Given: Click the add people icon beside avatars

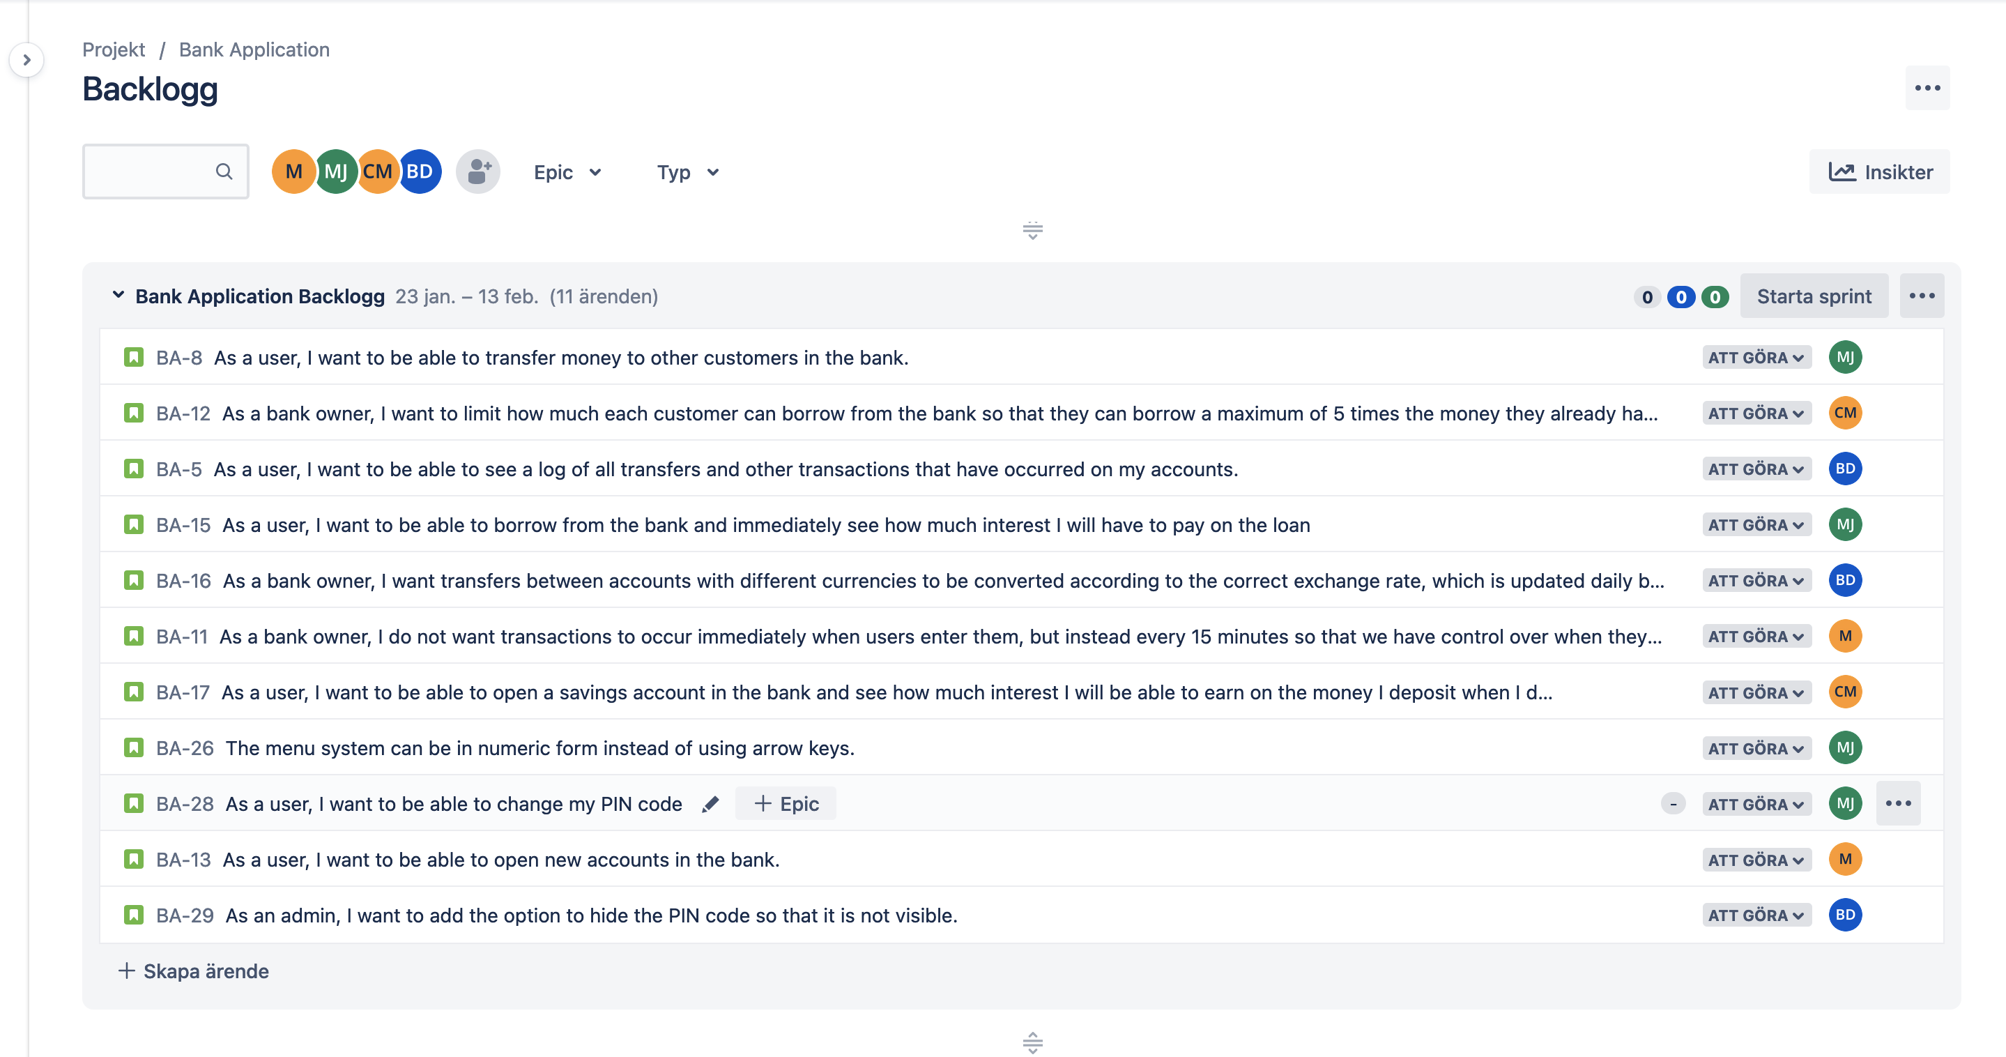Looking at the screenshot, I should pyautogui.click(x=478, y=172).
